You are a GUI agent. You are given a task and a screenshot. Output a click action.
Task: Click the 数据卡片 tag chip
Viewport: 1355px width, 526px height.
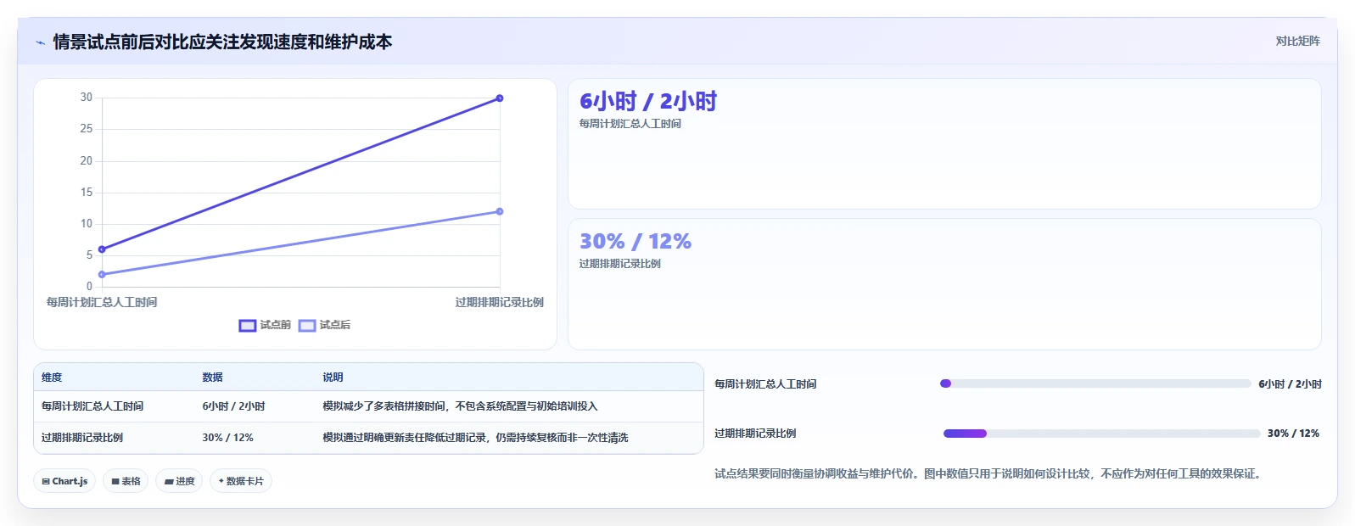coord(241,481)
